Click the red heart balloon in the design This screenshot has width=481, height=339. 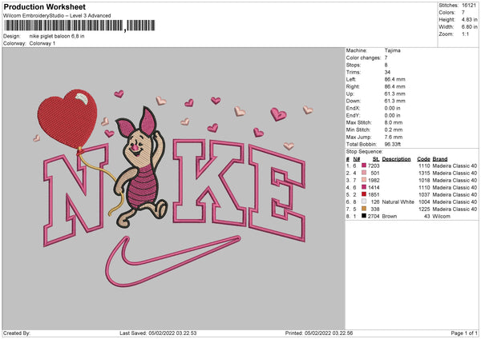[x=67, y=118]
